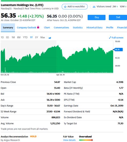The width and height of the screenshot is (127, 142).
Task: Click the Market Cap value 4.351B
Action: (120, 82)
